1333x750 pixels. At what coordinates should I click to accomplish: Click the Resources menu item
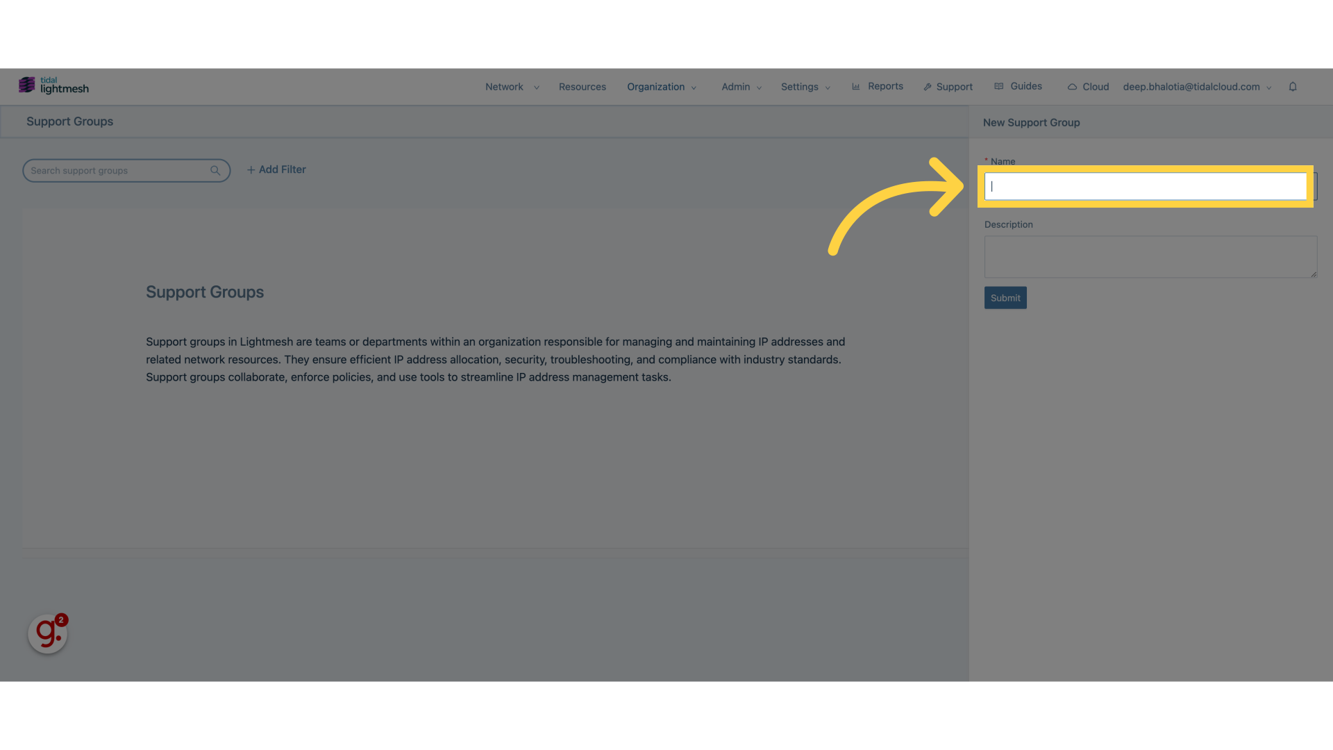[x=582, y=86]
